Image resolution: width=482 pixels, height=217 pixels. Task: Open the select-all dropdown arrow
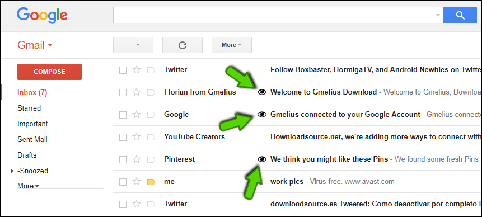coord(138,45)
